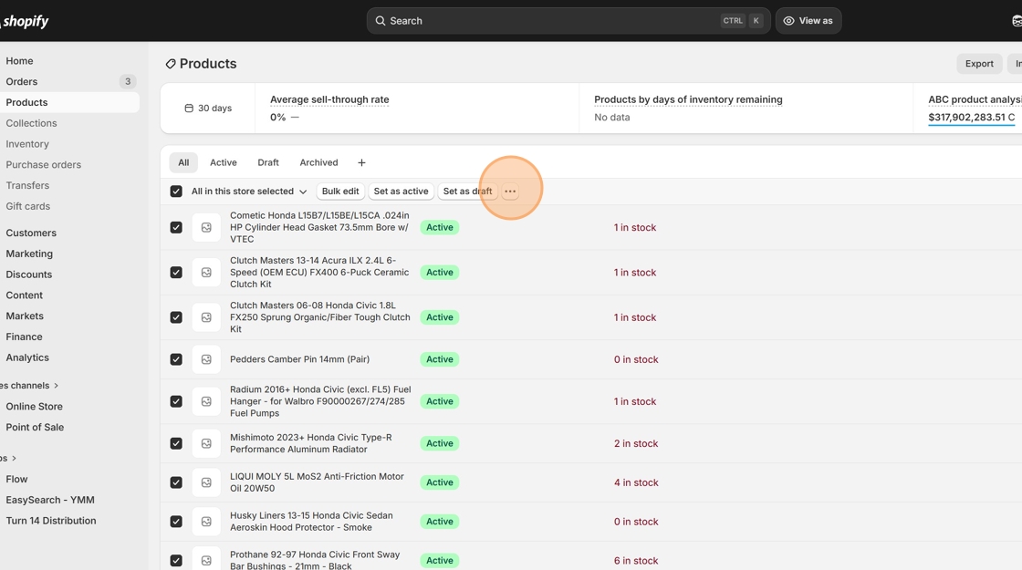Uncheck the Husky Liners Hood Protector row
1022x570 pixels.
coord(176,522)
